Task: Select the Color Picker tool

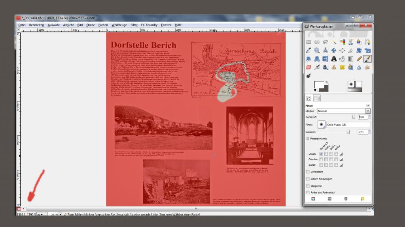Action: click(308, 51)
